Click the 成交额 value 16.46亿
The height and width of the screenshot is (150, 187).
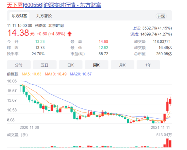[165, 47]
